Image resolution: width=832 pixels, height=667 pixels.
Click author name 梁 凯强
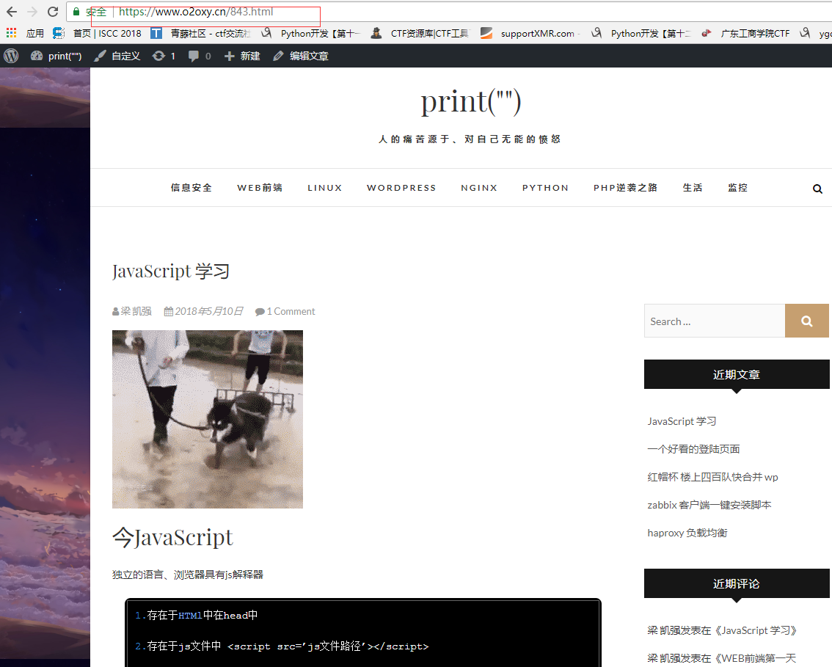tap(136, 311)
